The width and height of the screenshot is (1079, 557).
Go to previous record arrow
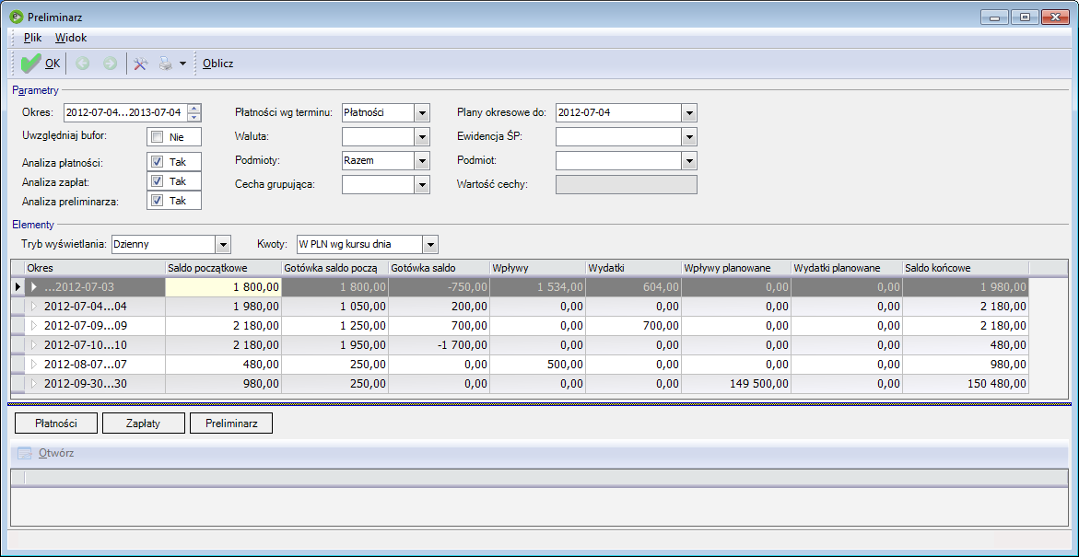(x=82, y=64)
